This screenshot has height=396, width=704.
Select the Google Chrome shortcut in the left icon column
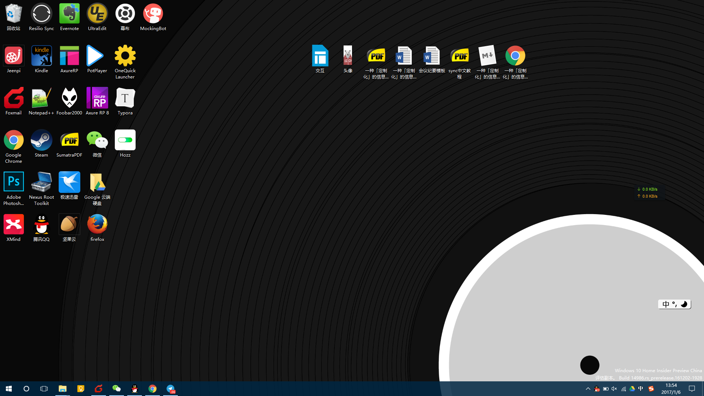[14, 147]
